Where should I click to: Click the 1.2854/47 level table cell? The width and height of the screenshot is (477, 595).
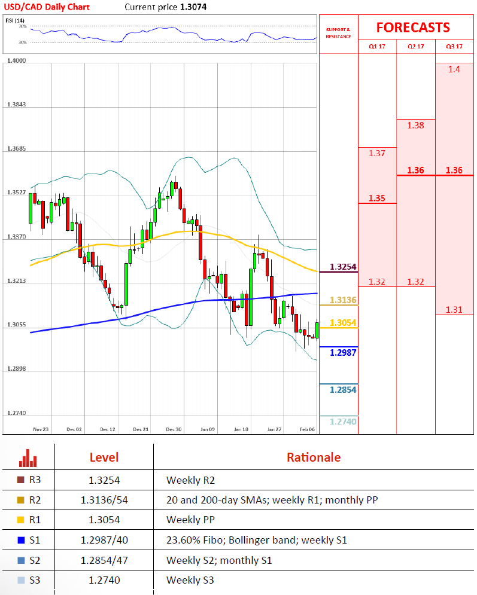[x=104, y=560]
